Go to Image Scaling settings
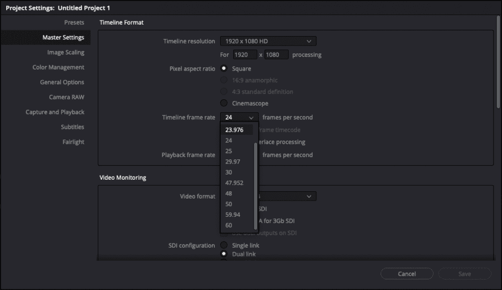Screen dimensions: 502x290 [66, 52]
